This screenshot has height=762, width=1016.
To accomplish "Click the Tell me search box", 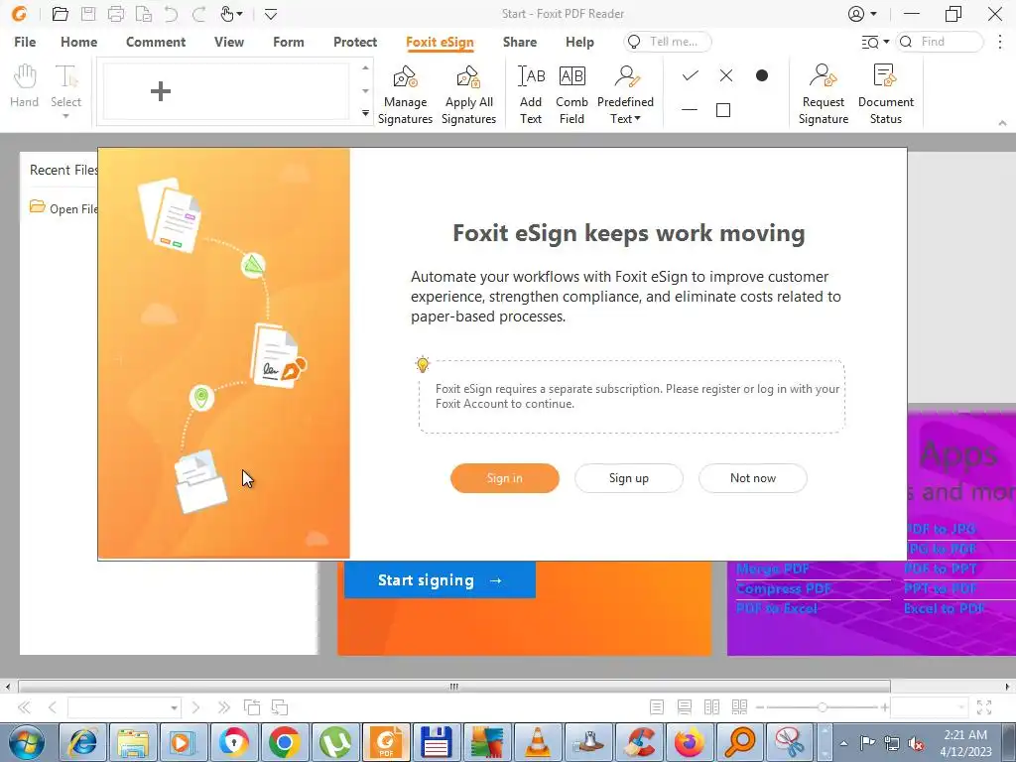I will (x=668, y=42).
